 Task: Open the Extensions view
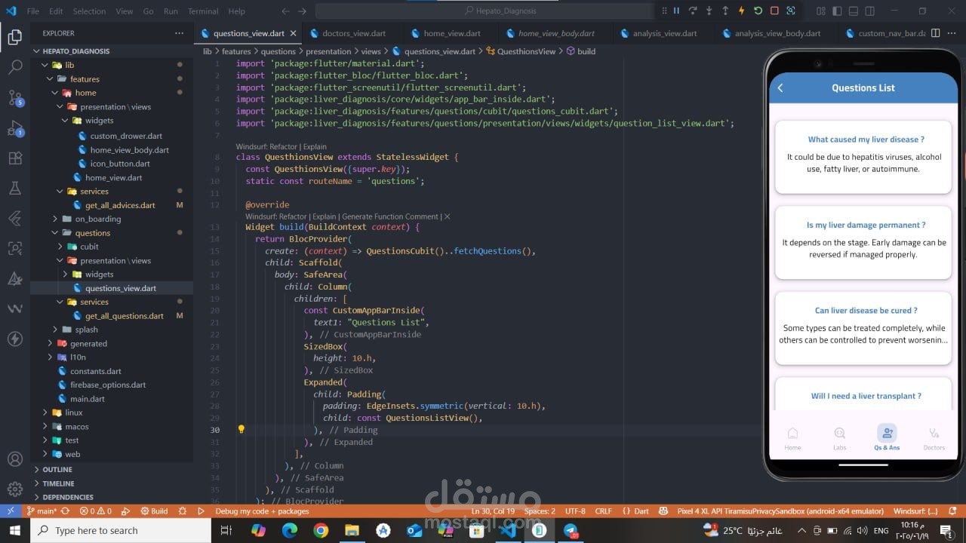15,158
